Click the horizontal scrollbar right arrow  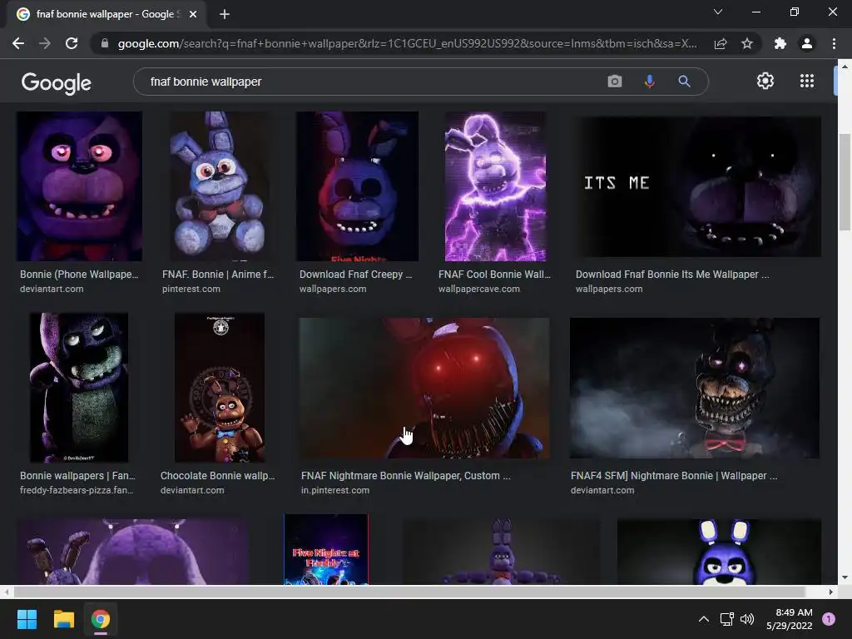[831, 592]
